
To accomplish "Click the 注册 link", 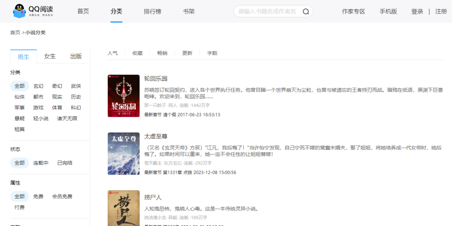I will [441, 12].
